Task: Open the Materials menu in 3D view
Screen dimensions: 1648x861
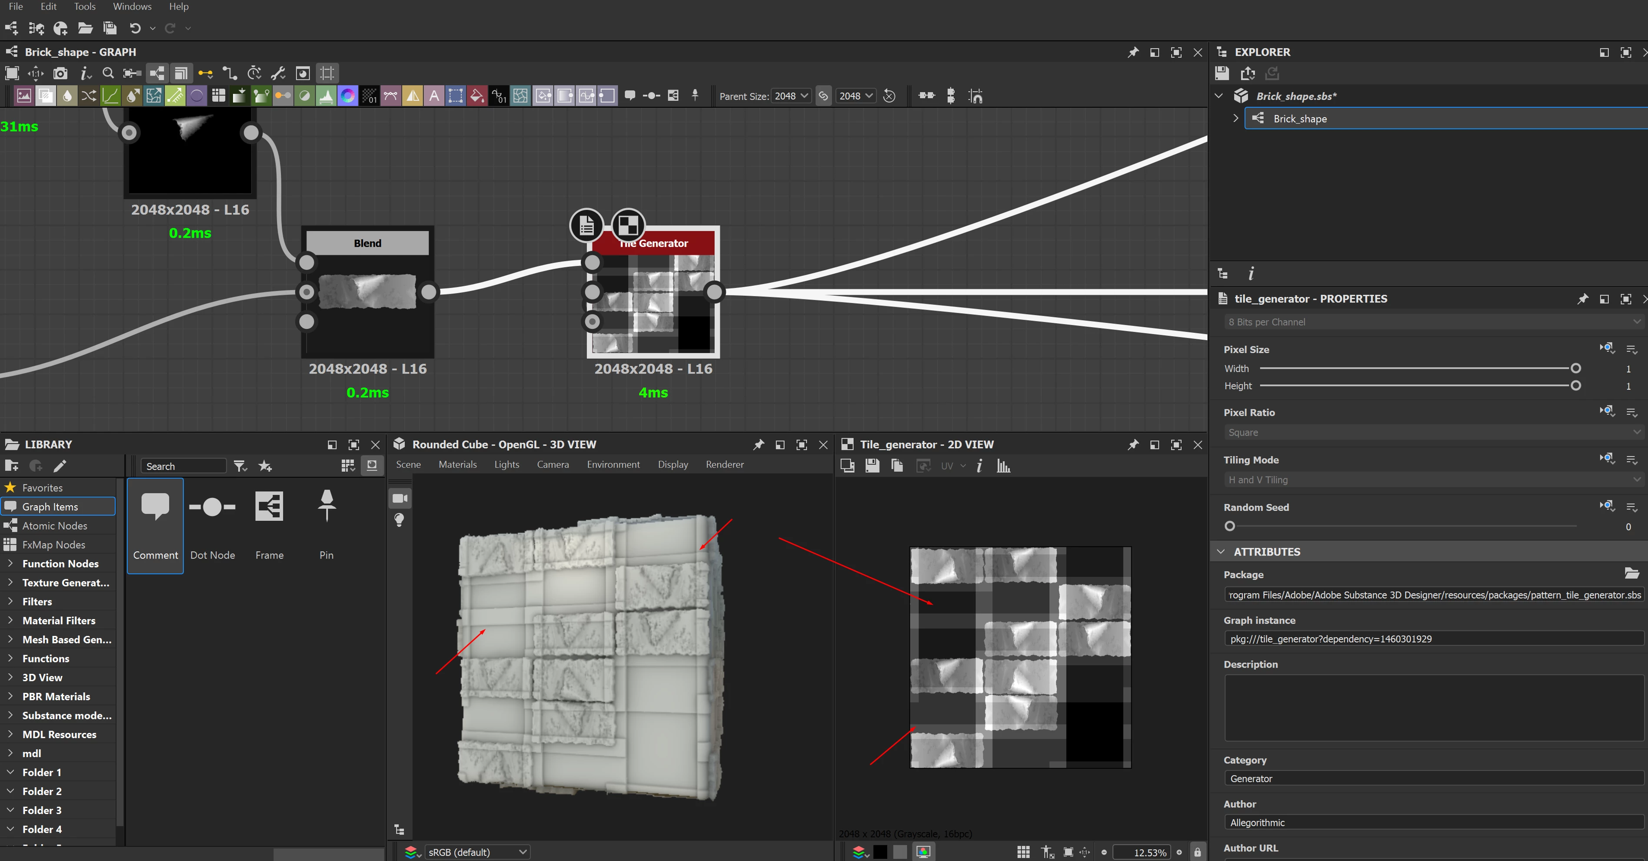Action: point(457,465)
